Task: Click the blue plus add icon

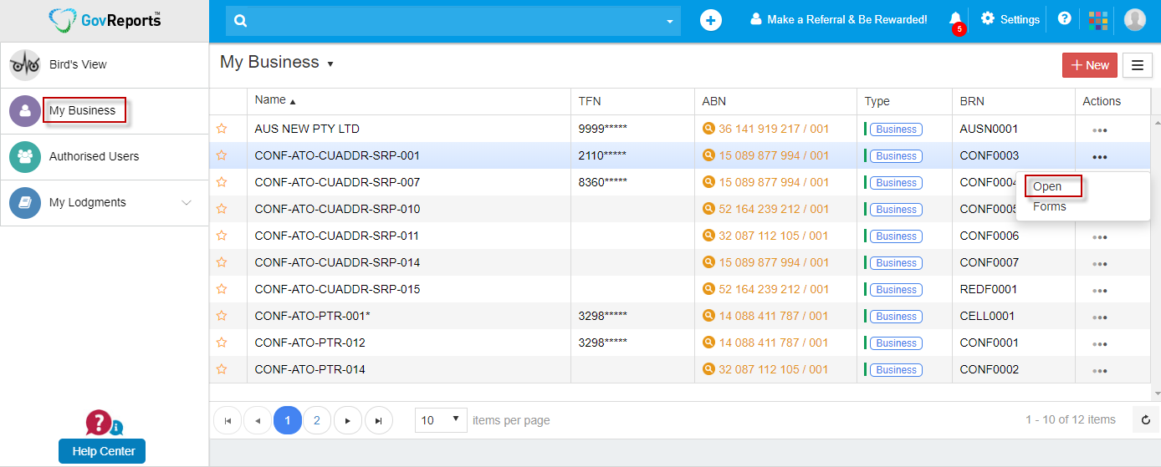Action: pyautogui.click(x=710, y=20)
